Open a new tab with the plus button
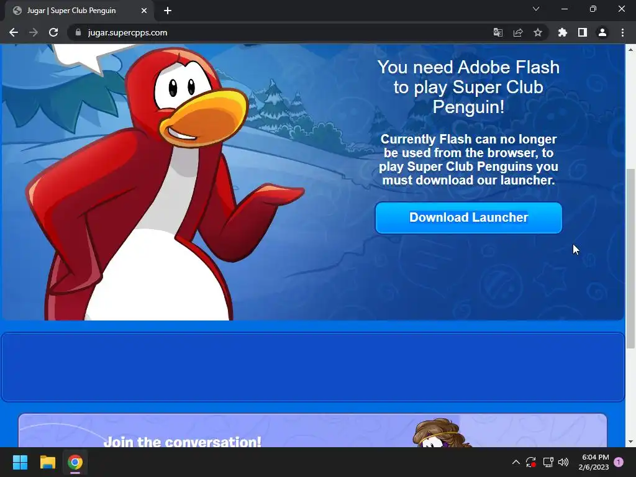636x477 pixels. pyautogui.click(x=168, y=11)
